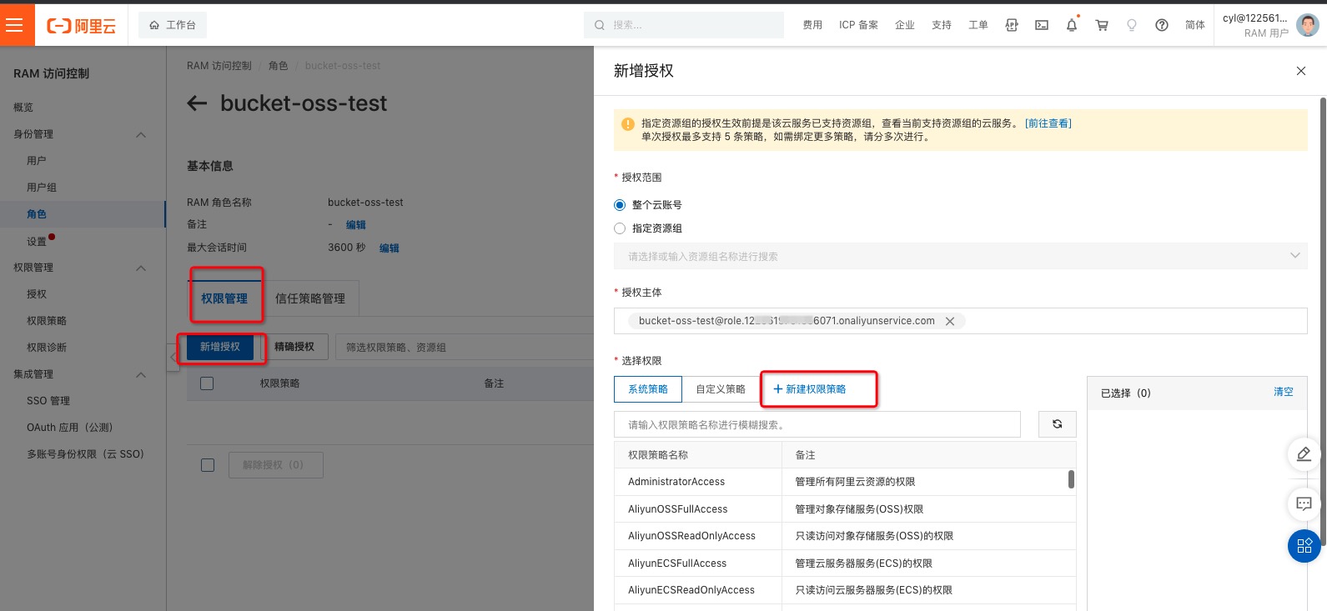This screenshot has width=1327, height=611.
Task: Open 权限诊断 in the sidebar
Action: (47, 348)
